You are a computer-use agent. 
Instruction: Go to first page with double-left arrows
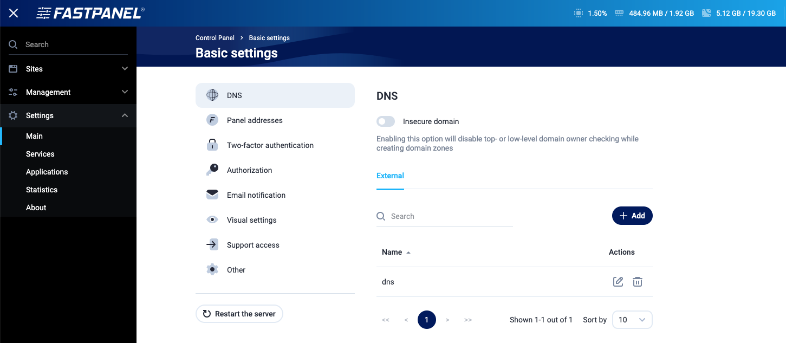tap(386, 320)
